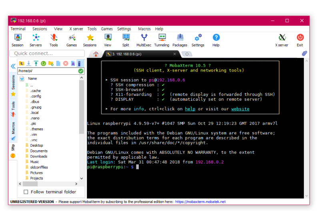Click the Tools toolbar icon
The height and width of the screenshot is (221, 320).
[54, 40]
